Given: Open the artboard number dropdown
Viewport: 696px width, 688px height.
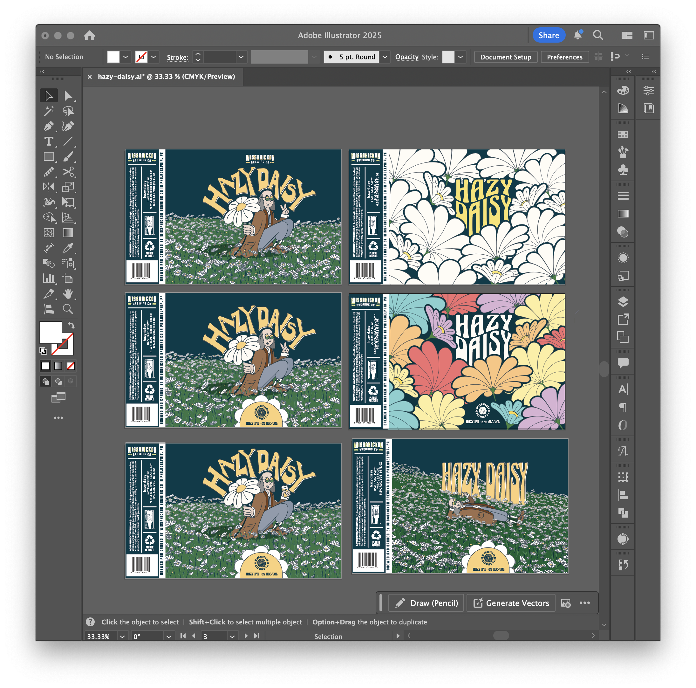Looking at the screenshot, I should [x=232, y=636].
